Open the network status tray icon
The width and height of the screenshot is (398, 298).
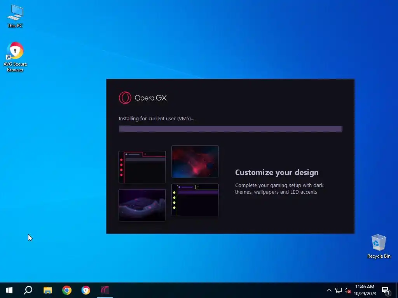(x=339, y=290)
